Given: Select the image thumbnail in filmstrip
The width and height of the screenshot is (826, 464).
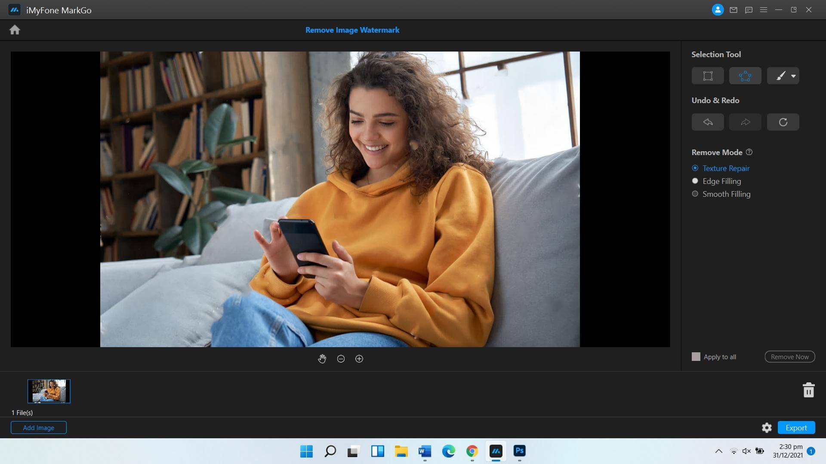Looking at the screenshot, I should pos(49,391).
